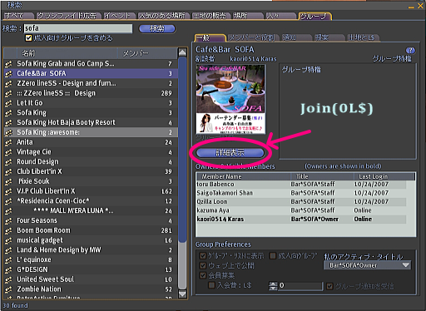
Task: Click the results list scroll-up arrow
Action: point(182,52)
